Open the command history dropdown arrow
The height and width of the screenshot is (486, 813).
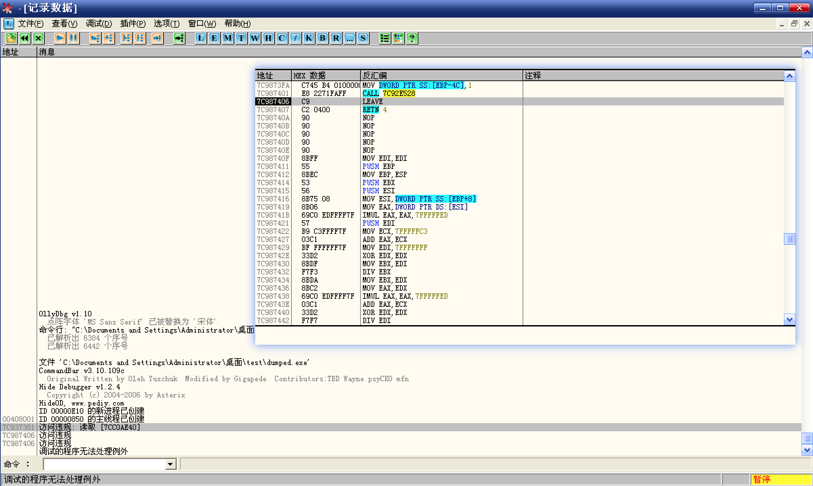point(171,464)
